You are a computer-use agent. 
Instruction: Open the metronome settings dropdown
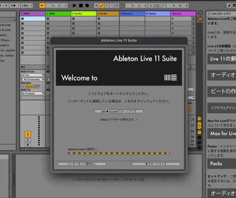[18, 5]
